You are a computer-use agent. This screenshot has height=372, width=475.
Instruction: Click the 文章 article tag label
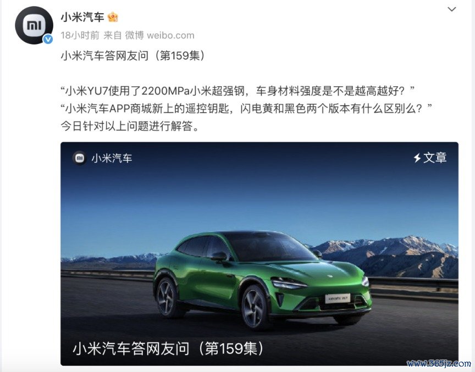(x=435, y=158)
